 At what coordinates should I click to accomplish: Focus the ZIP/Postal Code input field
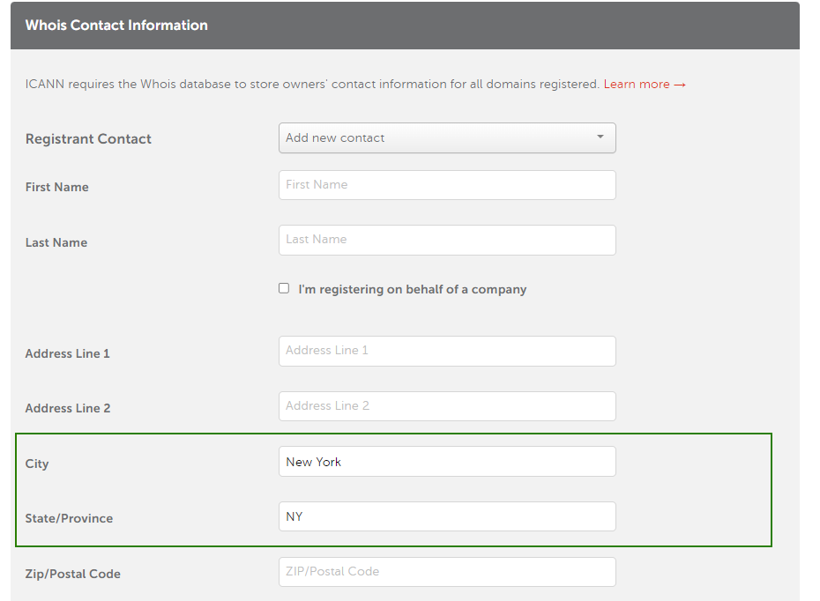pyautogui.click(x=447, y=572)
